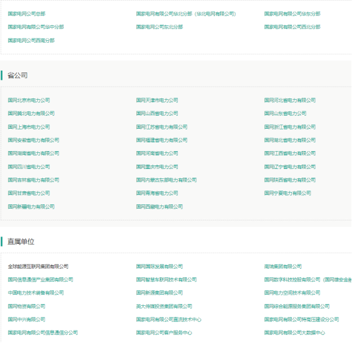Open the 国网新疆电力有限公司 link
352x343 pixels.
click(x=31, y=207)
